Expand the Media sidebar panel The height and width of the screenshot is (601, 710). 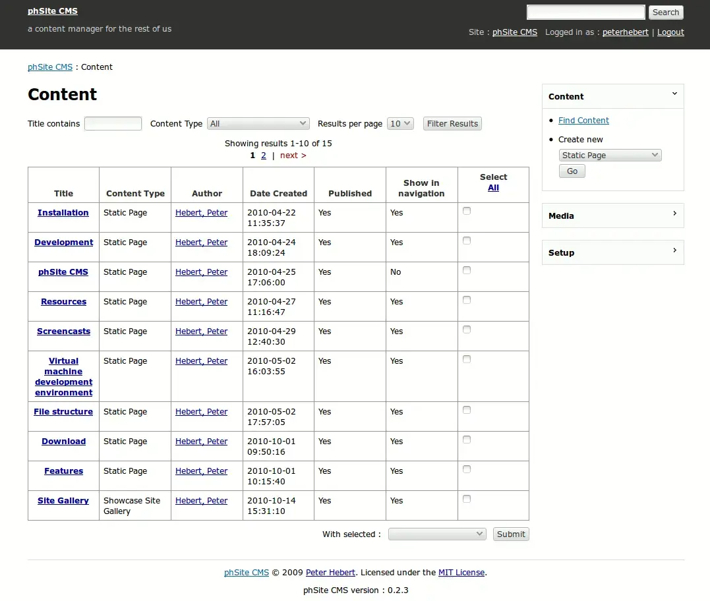click(674, 213)
